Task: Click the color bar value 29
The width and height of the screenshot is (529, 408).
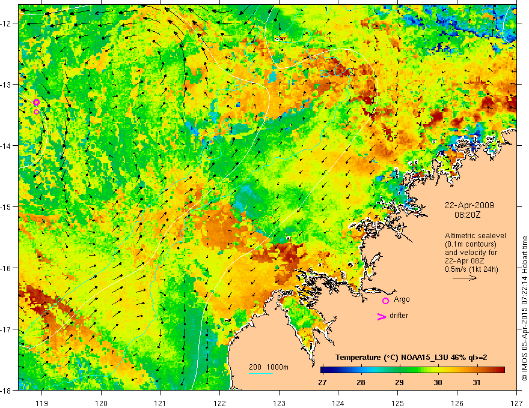Action: pos(399,383)
